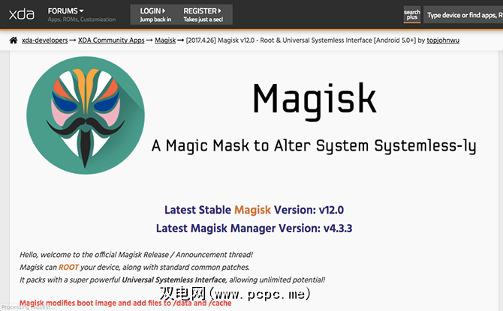Open the Magisk breadcrumb link

tap(165, 40)
